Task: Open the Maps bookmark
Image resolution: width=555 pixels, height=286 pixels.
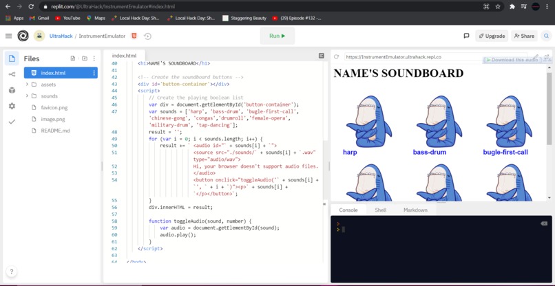Action: [x=96, y=18]
